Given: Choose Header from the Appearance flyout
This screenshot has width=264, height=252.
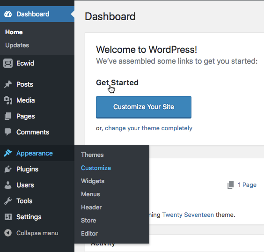Looking at the screenshot, I should (x=91, y=207).
